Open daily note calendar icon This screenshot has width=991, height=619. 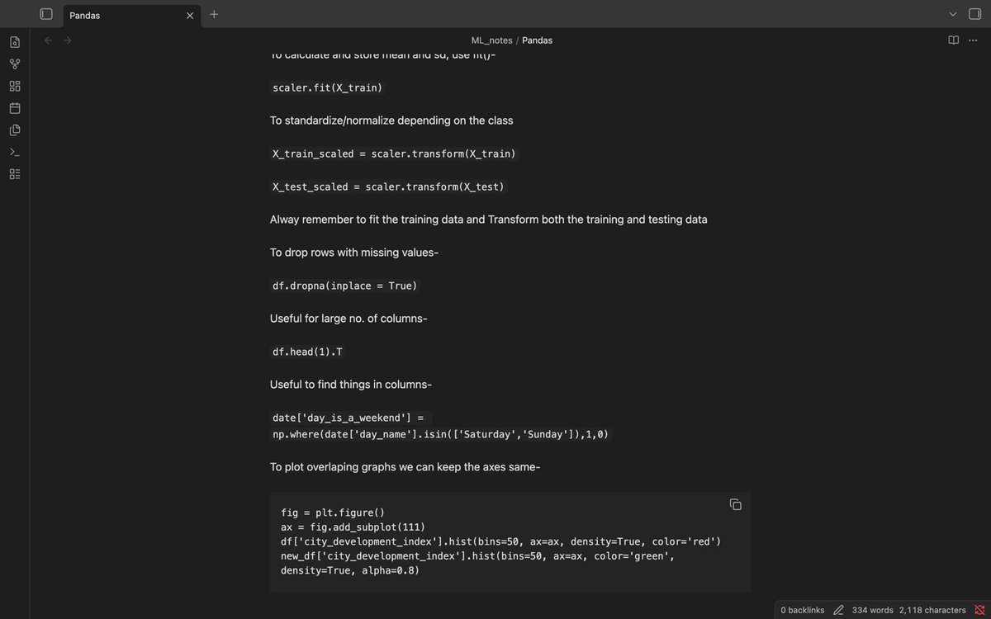click(x=15, y=108)
